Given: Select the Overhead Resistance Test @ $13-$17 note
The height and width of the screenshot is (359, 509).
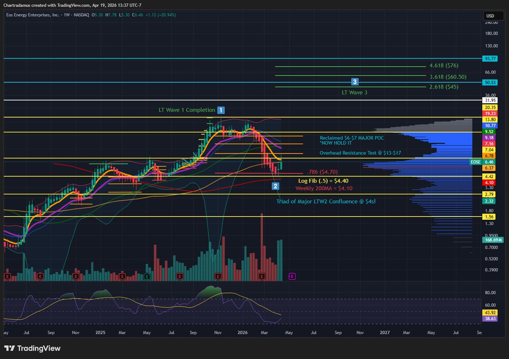Looking at the screenshot, I should coord(360,153).
